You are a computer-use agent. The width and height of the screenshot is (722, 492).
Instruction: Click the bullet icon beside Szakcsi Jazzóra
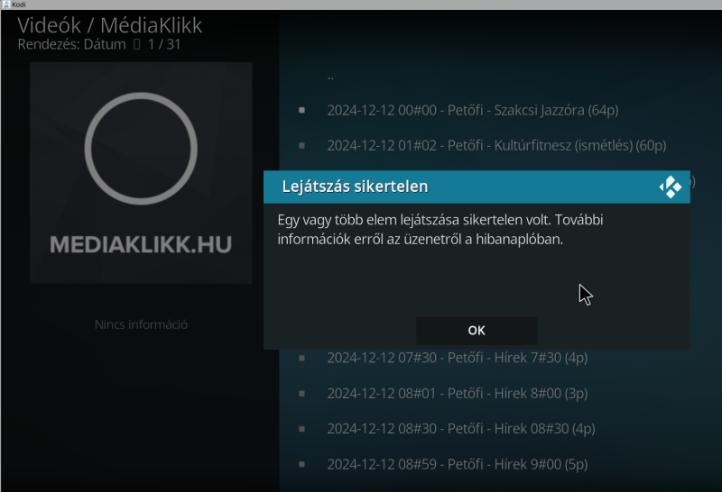coord(301,110)
